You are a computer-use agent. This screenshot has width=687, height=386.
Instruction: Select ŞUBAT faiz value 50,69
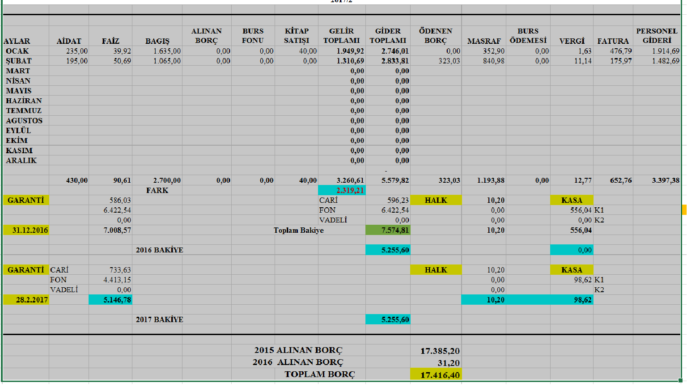[110, 61]
